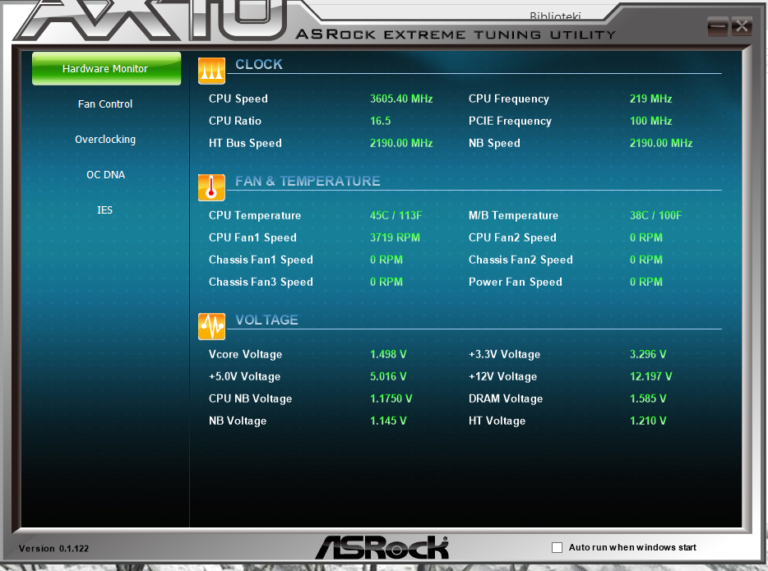Image resolution: width=768 pixels, height=571 pixels.
Task: Click CPU Temperature reading 45C / 113F
Action: 396,215
